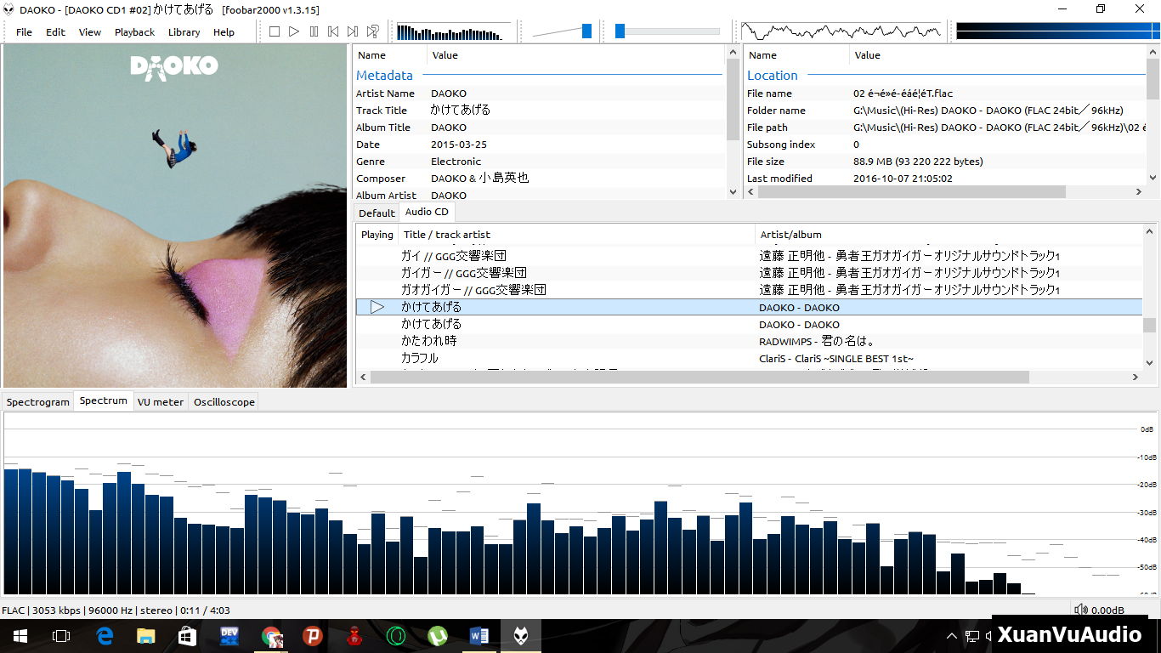Click the playlist vertical scroll-down arrow
This screenshot has width=1161, height=653.
[1150, 362]
